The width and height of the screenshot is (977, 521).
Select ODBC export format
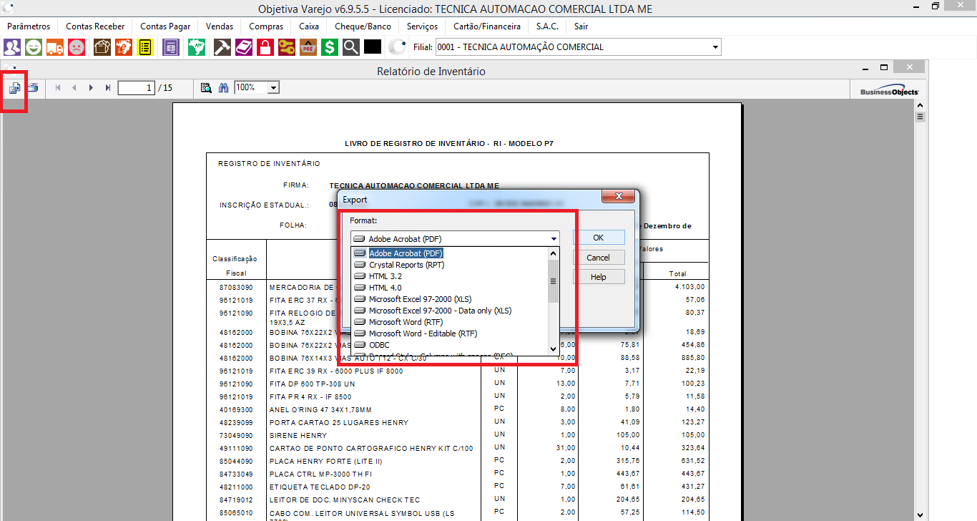click(450, 345)
